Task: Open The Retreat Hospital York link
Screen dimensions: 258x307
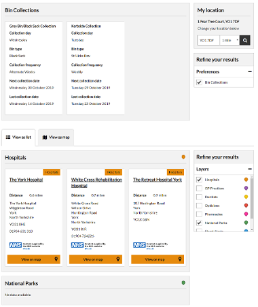Action: coord(158,180)
